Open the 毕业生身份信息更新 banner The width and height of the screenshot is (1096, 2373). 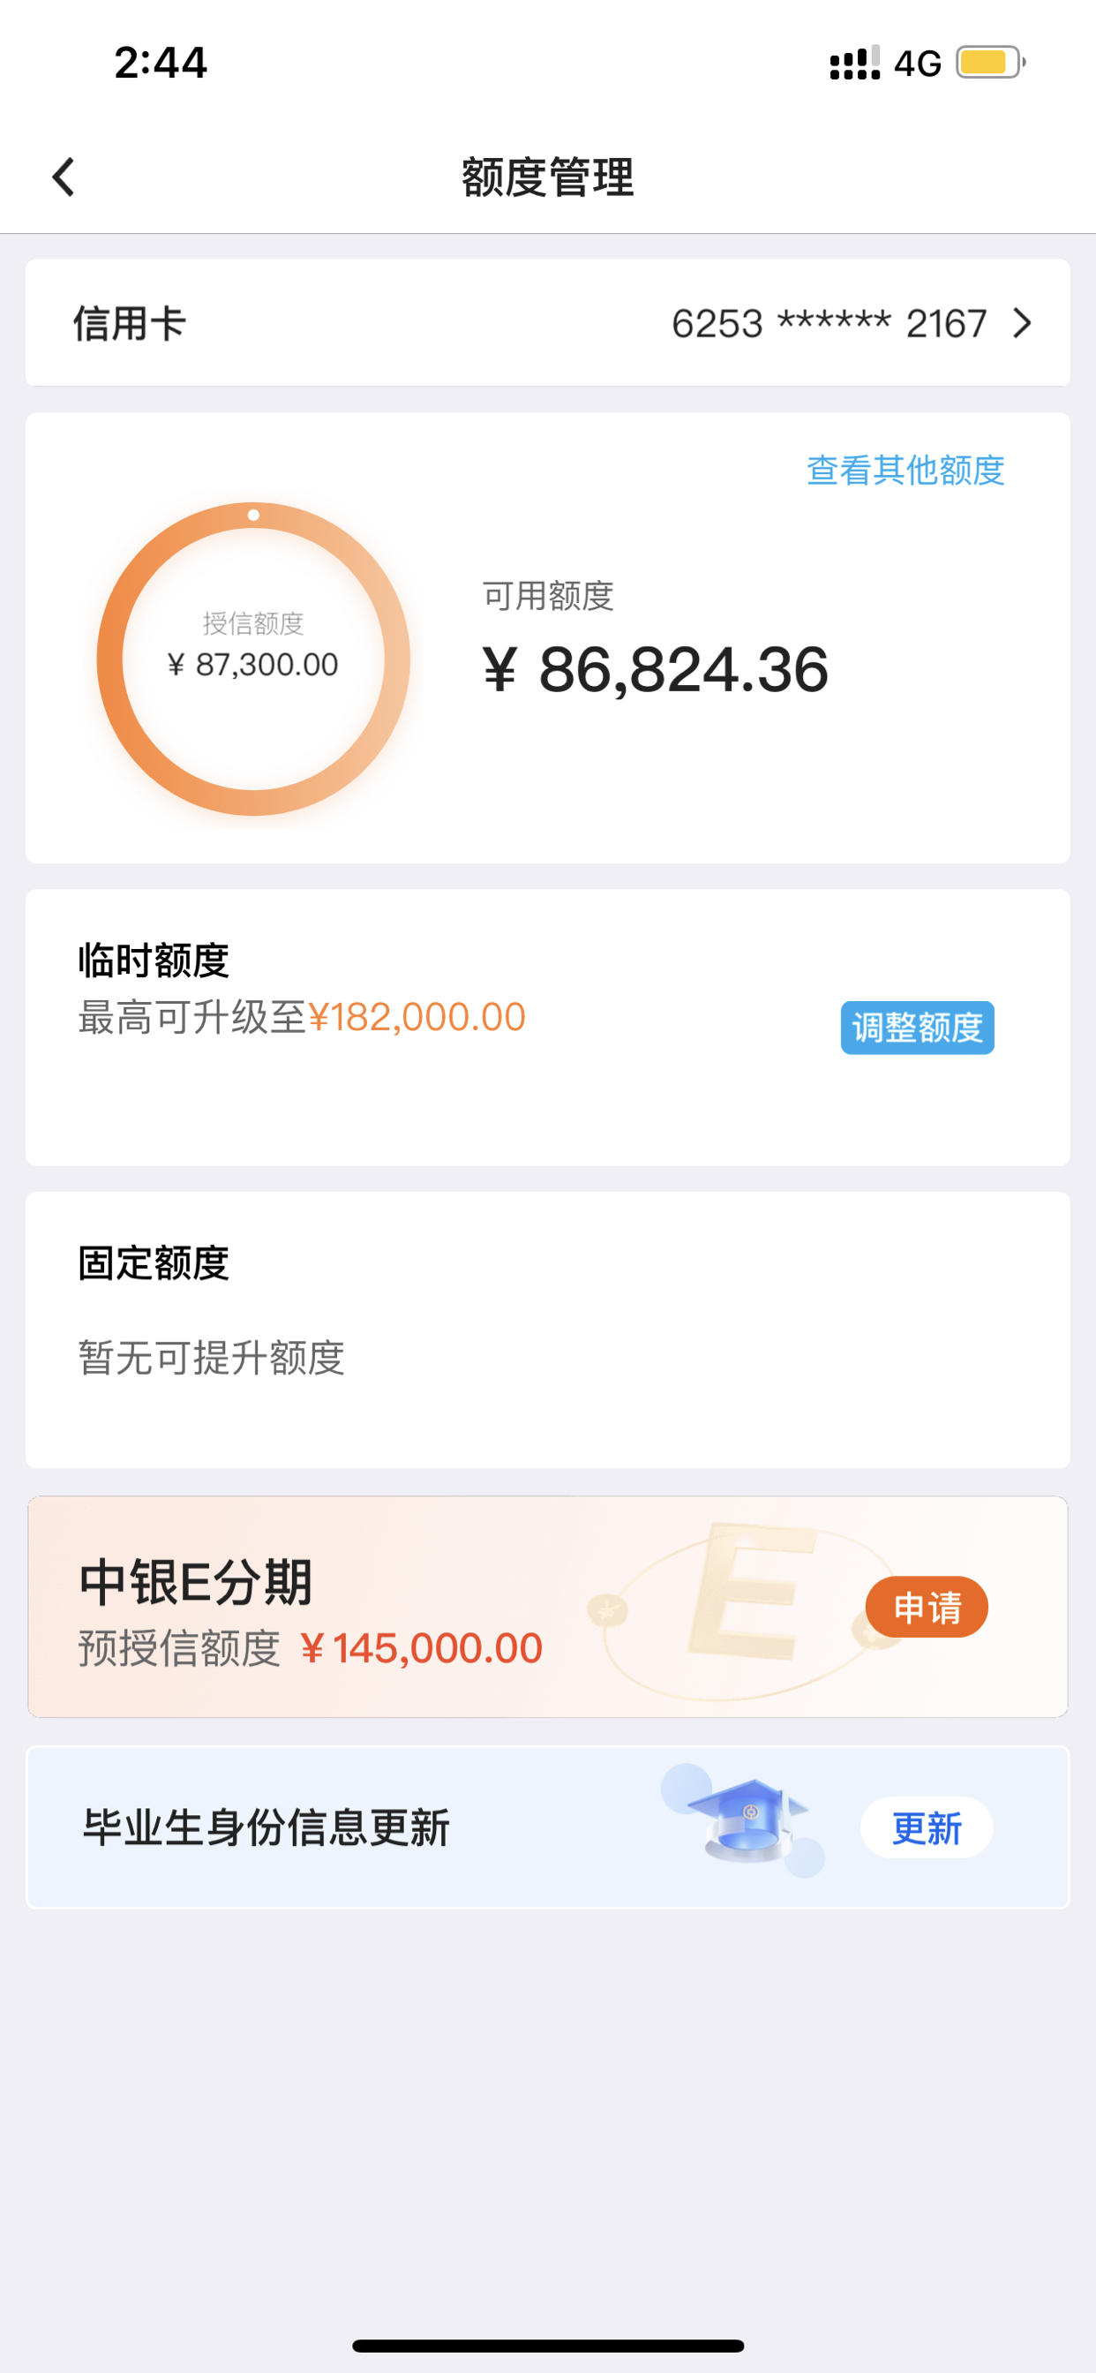pyautogui.click(x=548, y=1827)
